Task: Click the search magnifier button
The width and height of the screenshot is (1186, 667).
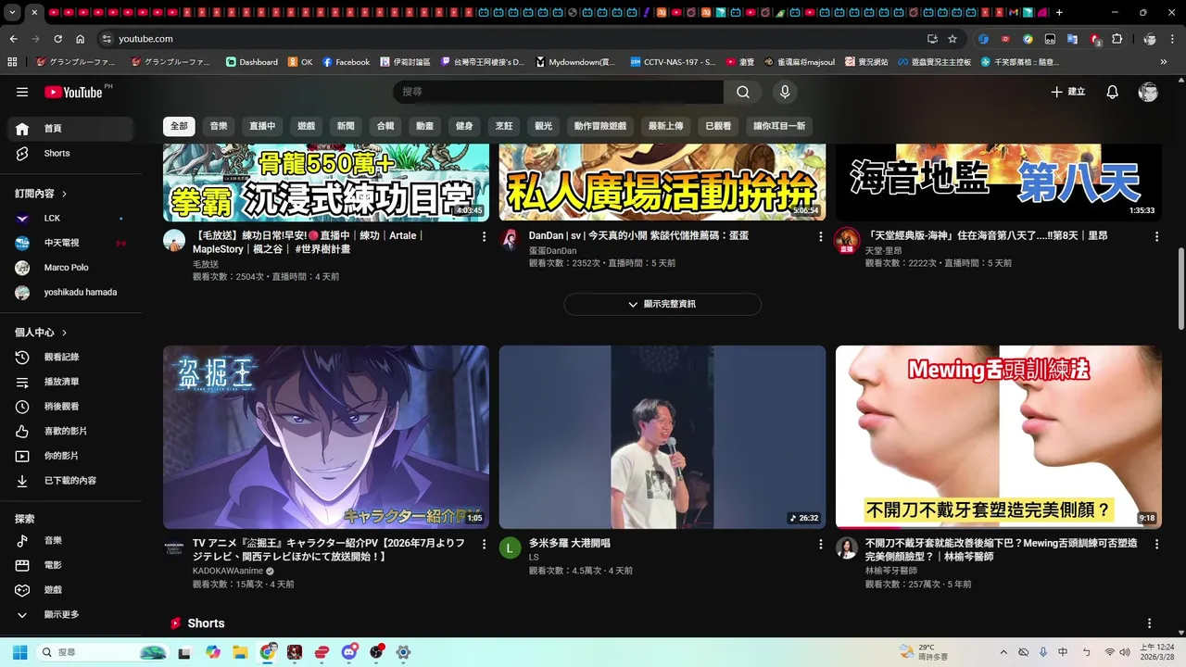Action: (x=743, y=92)
